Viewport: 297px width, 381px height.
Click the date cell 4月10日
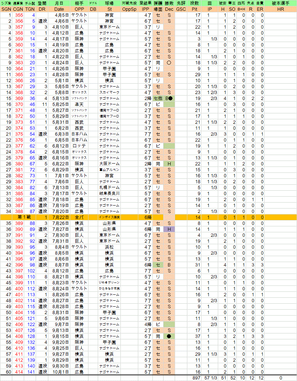(61, 27)
